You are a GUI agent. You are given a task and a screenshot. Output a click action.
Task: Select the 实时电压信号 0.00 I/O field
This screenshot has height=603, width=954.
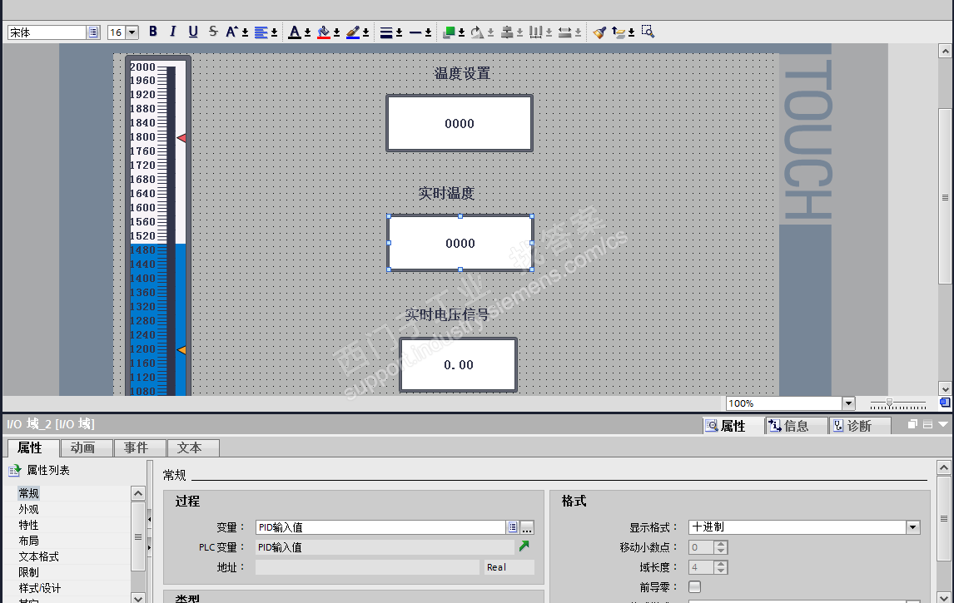(458, 365)
